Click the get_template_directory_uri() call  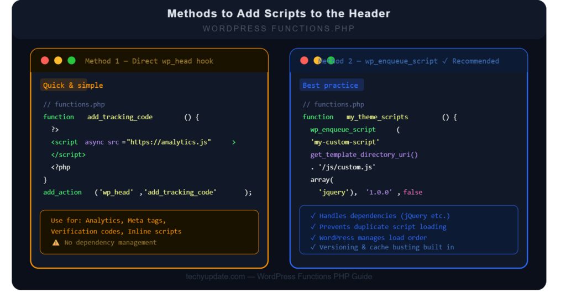[364, 155]
